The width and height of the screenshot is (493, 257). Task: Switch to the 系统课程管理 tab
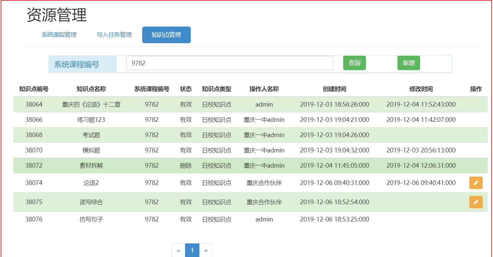coord(59,35)
